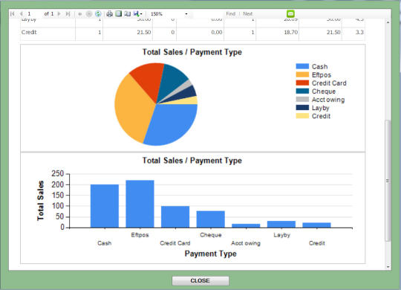This screenshot has height=290, width=401.
Task: Click the Next search link
Action: tap(247, 14)
